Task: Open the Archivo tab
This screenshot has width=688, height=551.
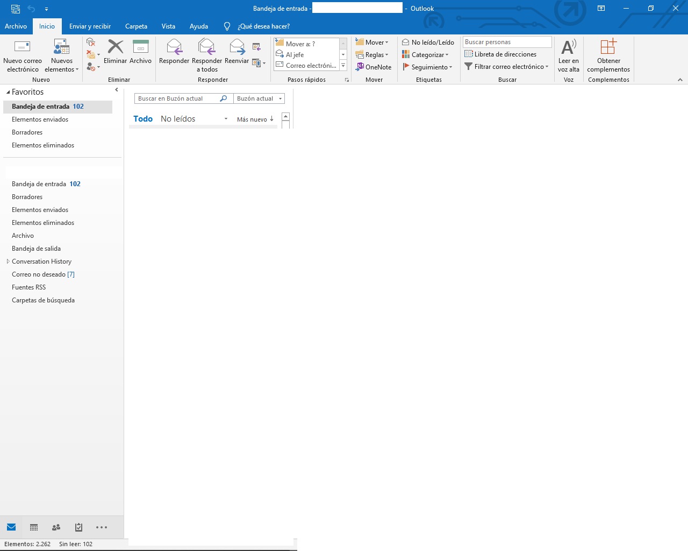Action: pyautogui.click(x=16, y=26)
